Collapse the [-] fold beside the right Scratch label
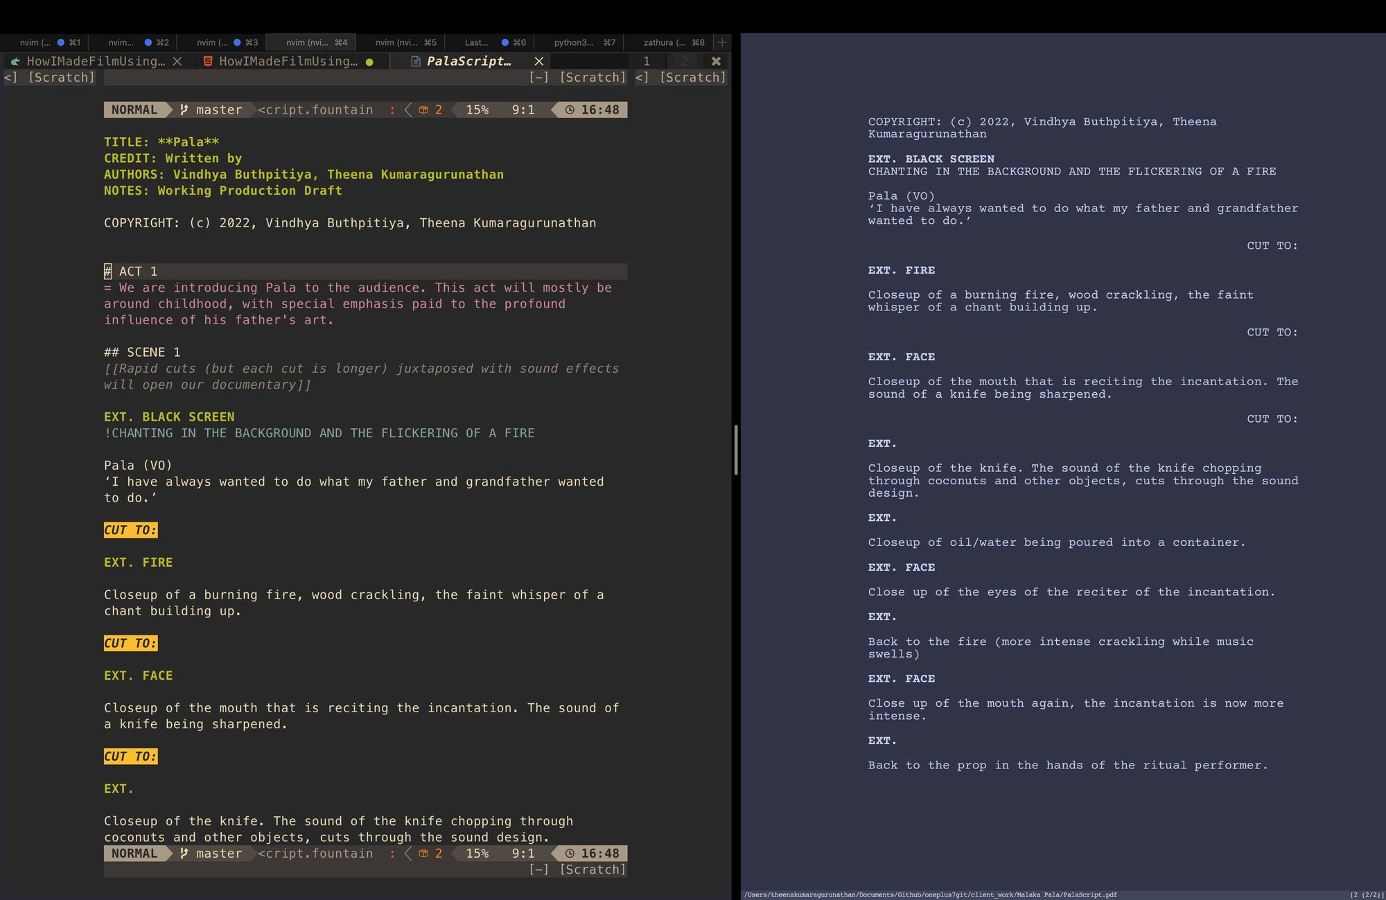 point(540,77)
